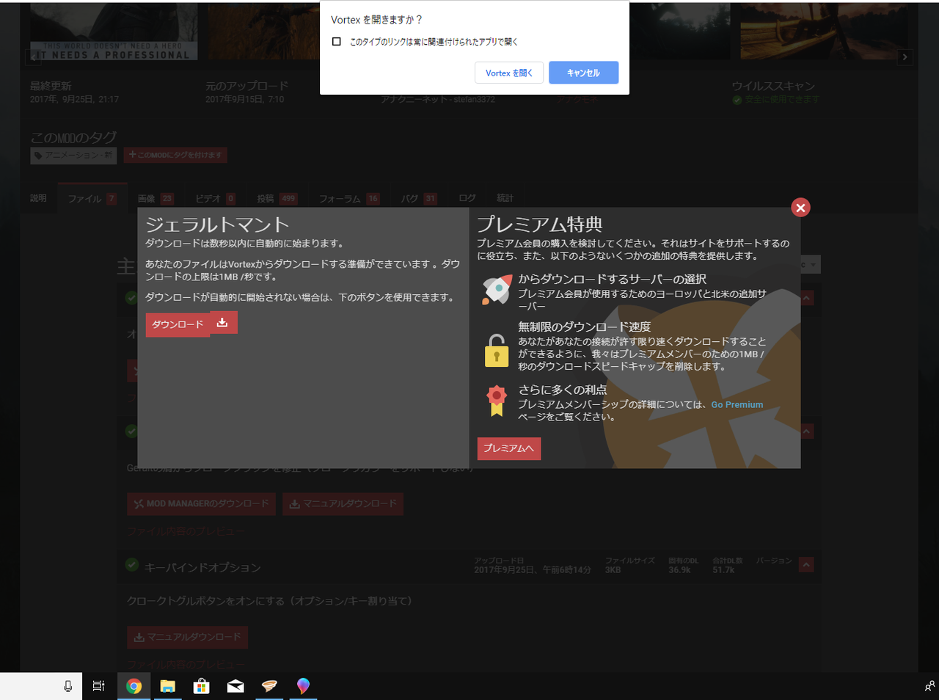Open the 画像 tab
Viewport: 939px width, 700px height.
tap(155, 198)
